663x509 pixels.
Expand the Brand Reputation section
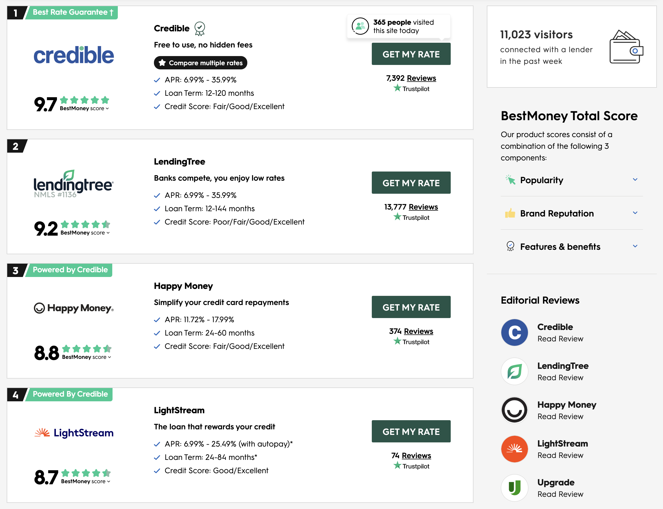pos(635,213)
